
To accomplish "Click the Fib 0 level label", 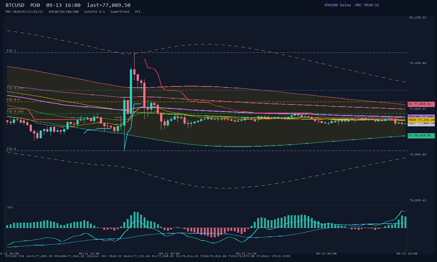I will click(x=12, y=149).
